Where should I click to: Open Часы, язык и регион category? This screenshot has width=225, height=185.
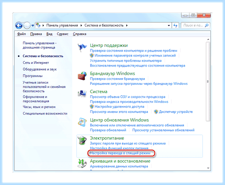[x=39, y=107]
